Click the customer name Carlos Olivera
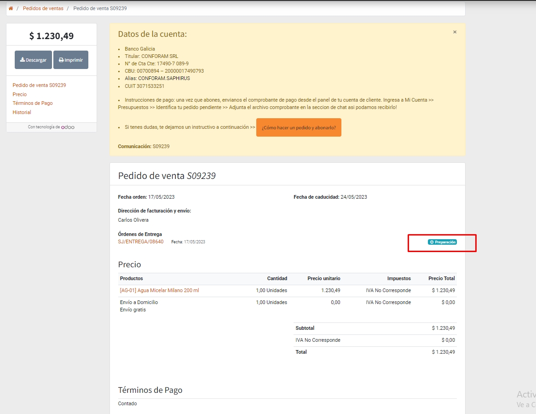 (x=133, y=220)
